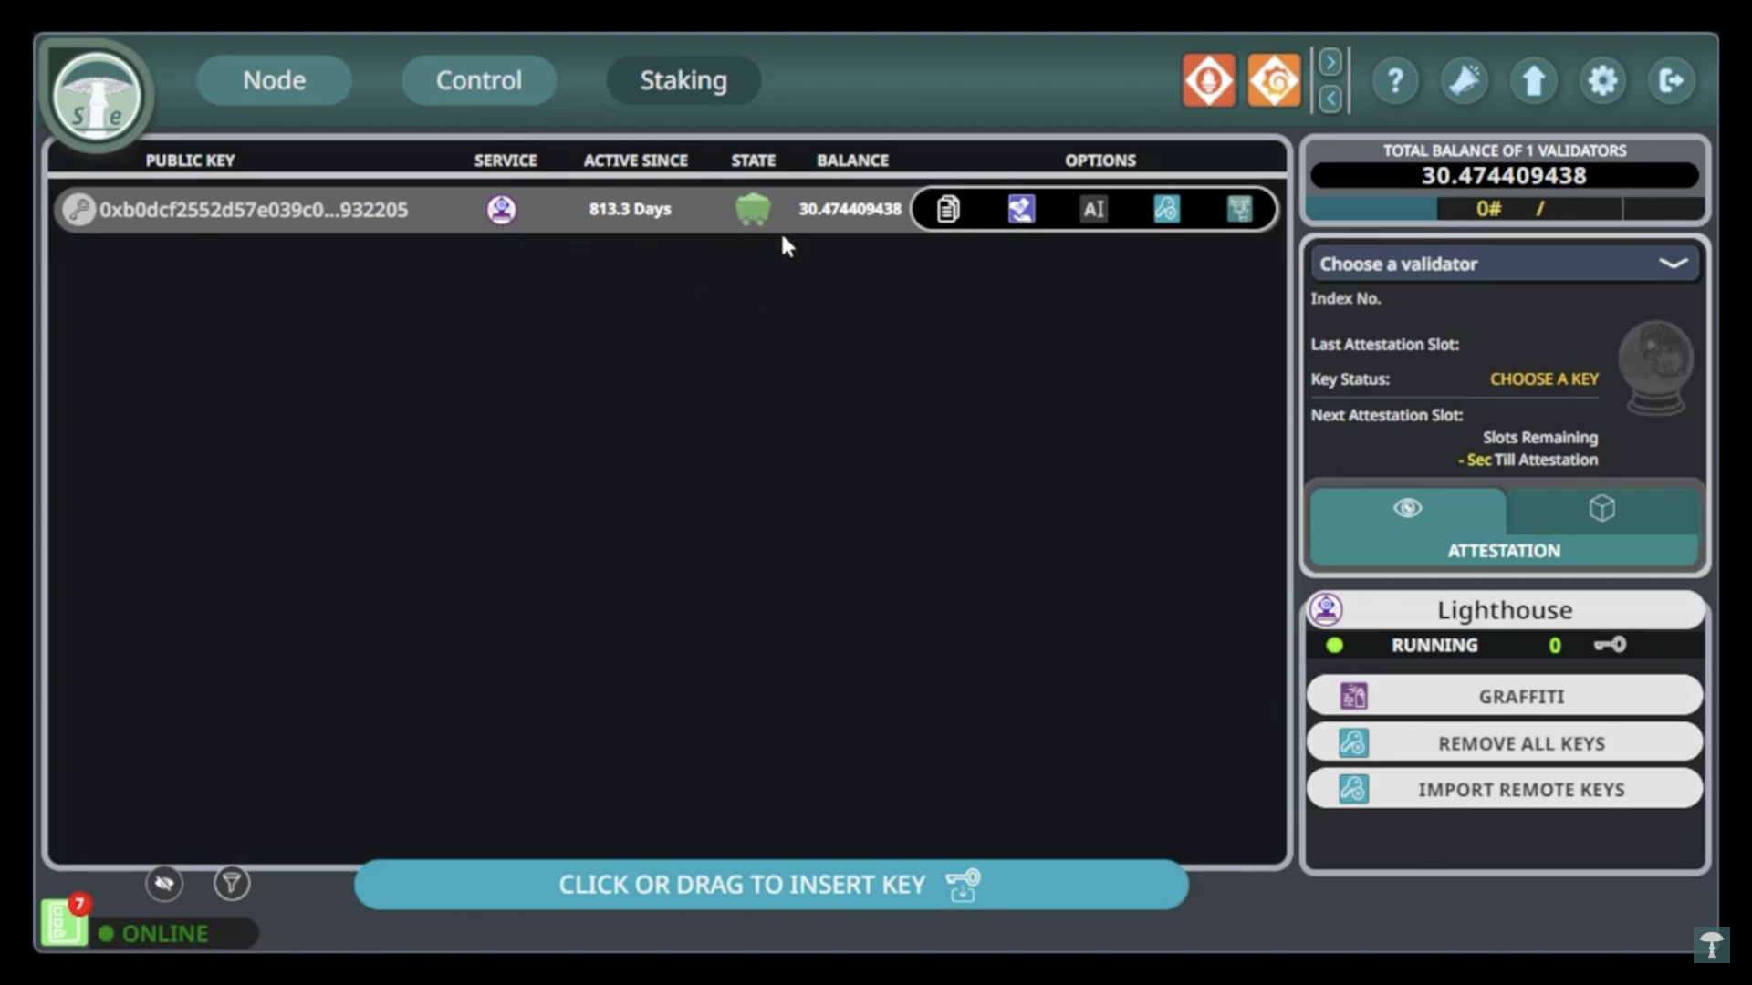
Task: Open the settings gear icon
Action: point(1602,80)
